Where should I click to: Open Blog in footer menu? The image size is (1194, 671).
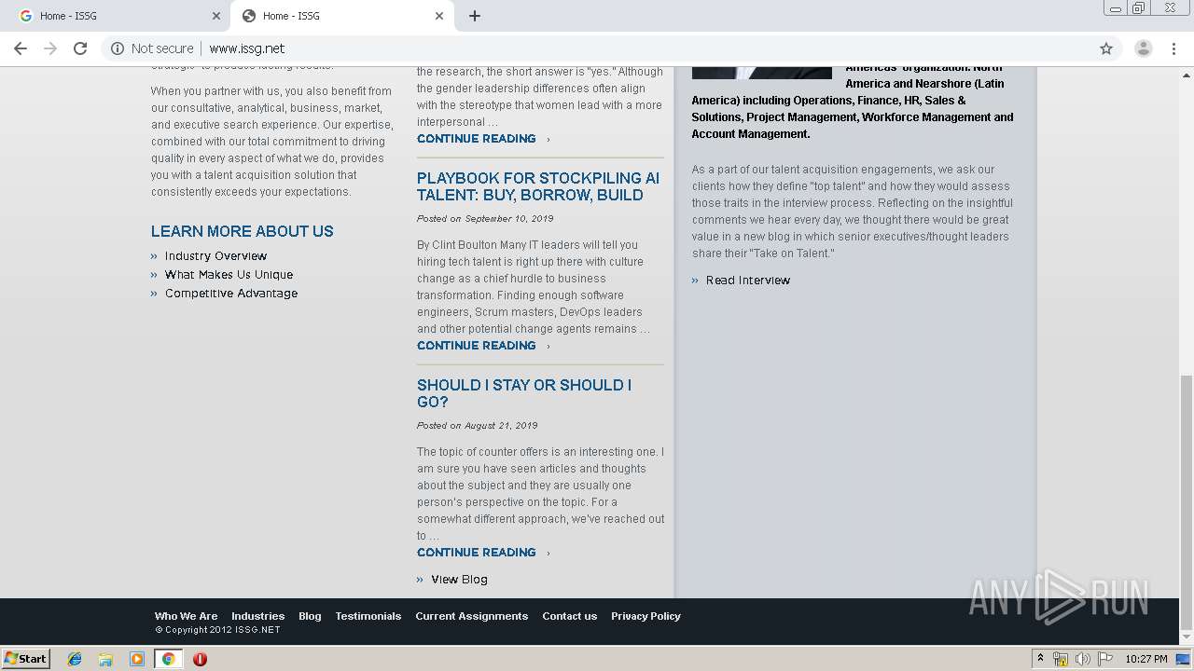tap(310, 616)
